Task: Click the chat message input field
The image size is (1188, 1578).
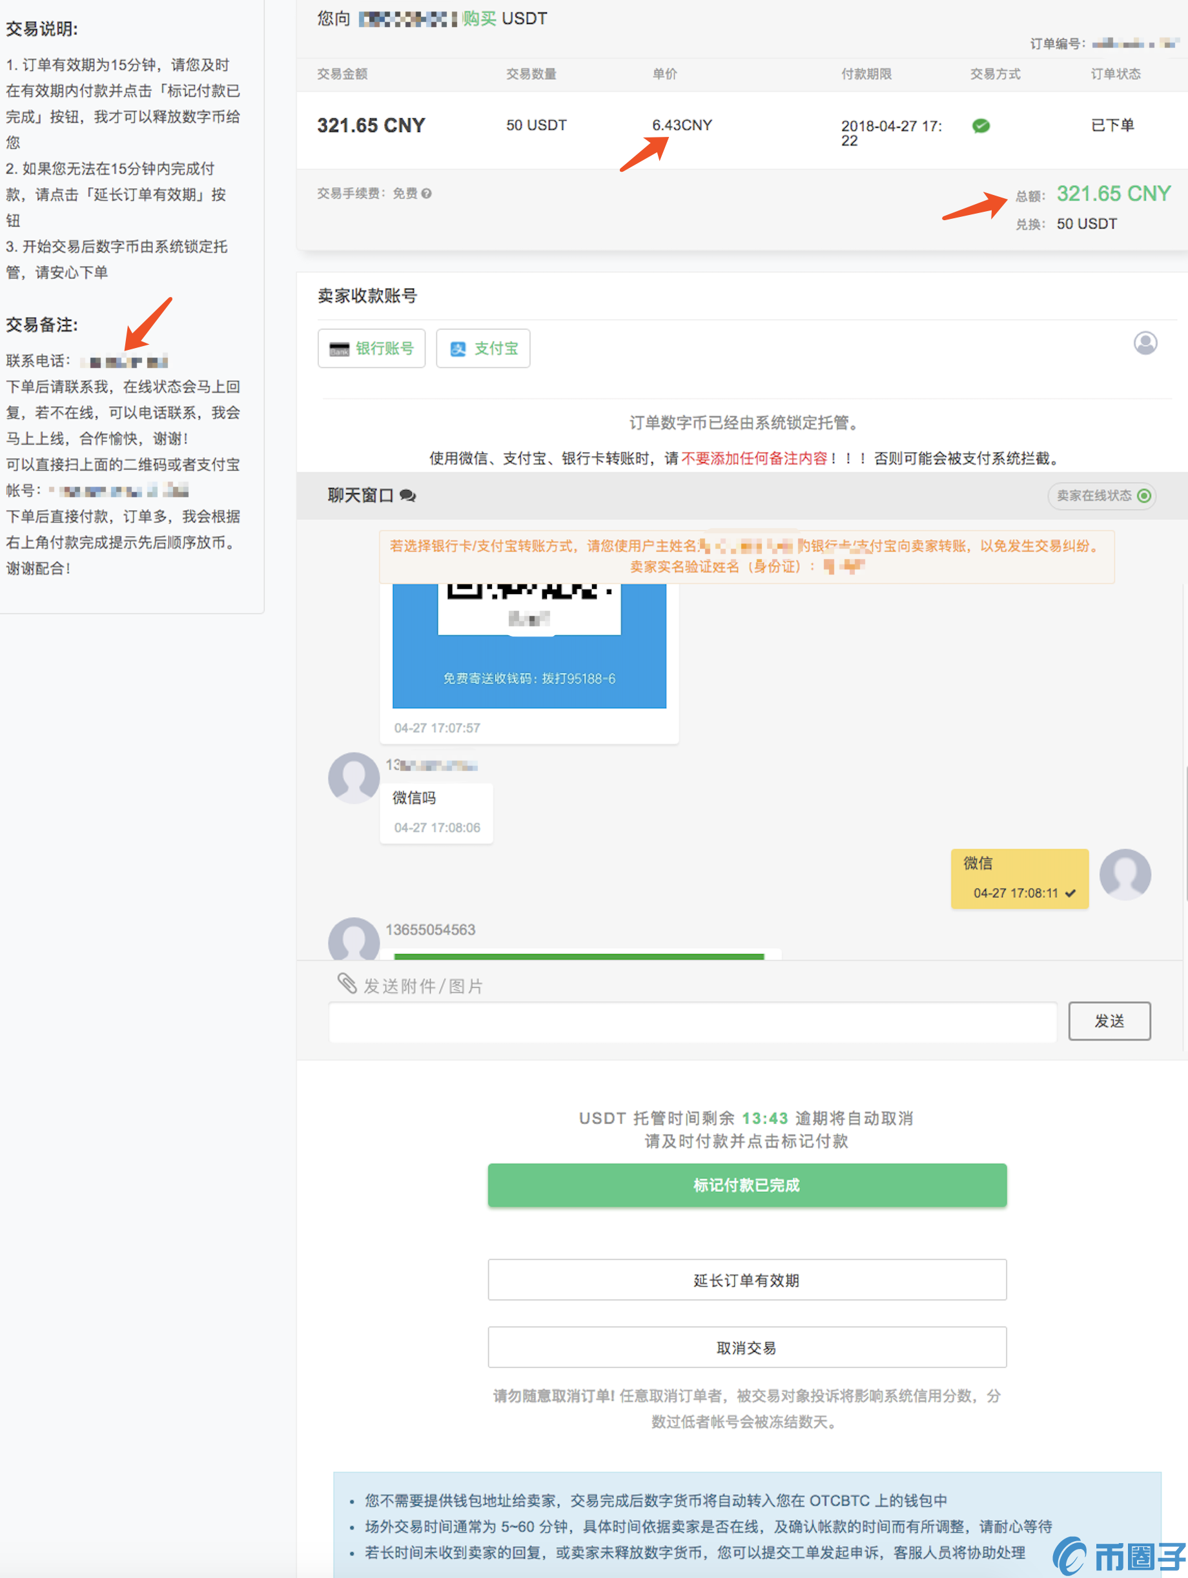Action: [x=692, y=1021]
